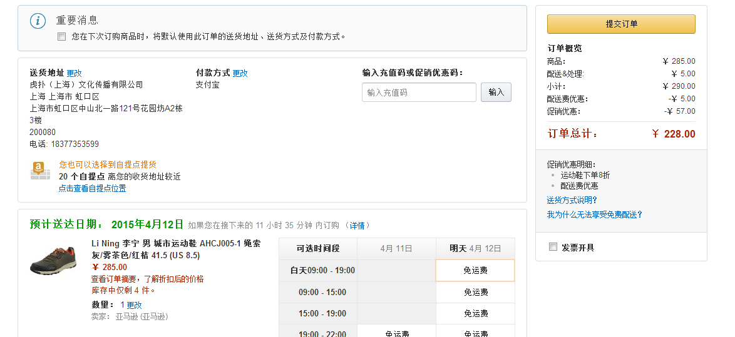
Task: Click the Amazon locker pickup icon
Action: click(x=40, y=170)
